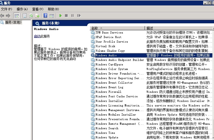Click the 启动 link to start the service
Image resolution: width=214 pixels, height=140 pixels.
[x=37, y=36]
